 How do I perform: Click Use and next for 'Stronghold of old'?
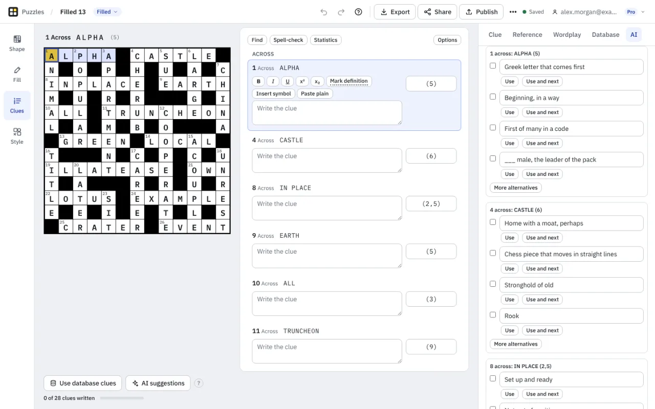coord(542,300)
